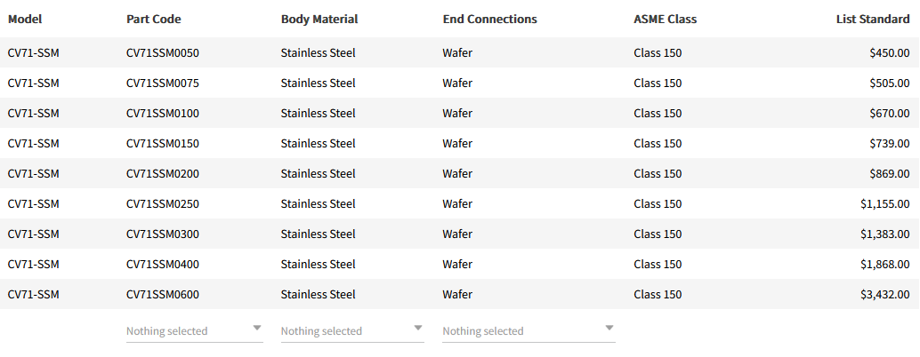Select part code CV71SSM0400

[x=163, y=265]
